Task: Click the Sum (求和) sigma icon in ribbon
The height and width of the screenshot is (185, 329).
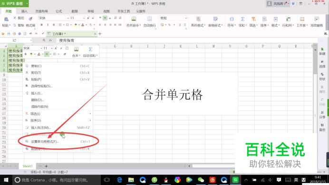Action: 242,19
